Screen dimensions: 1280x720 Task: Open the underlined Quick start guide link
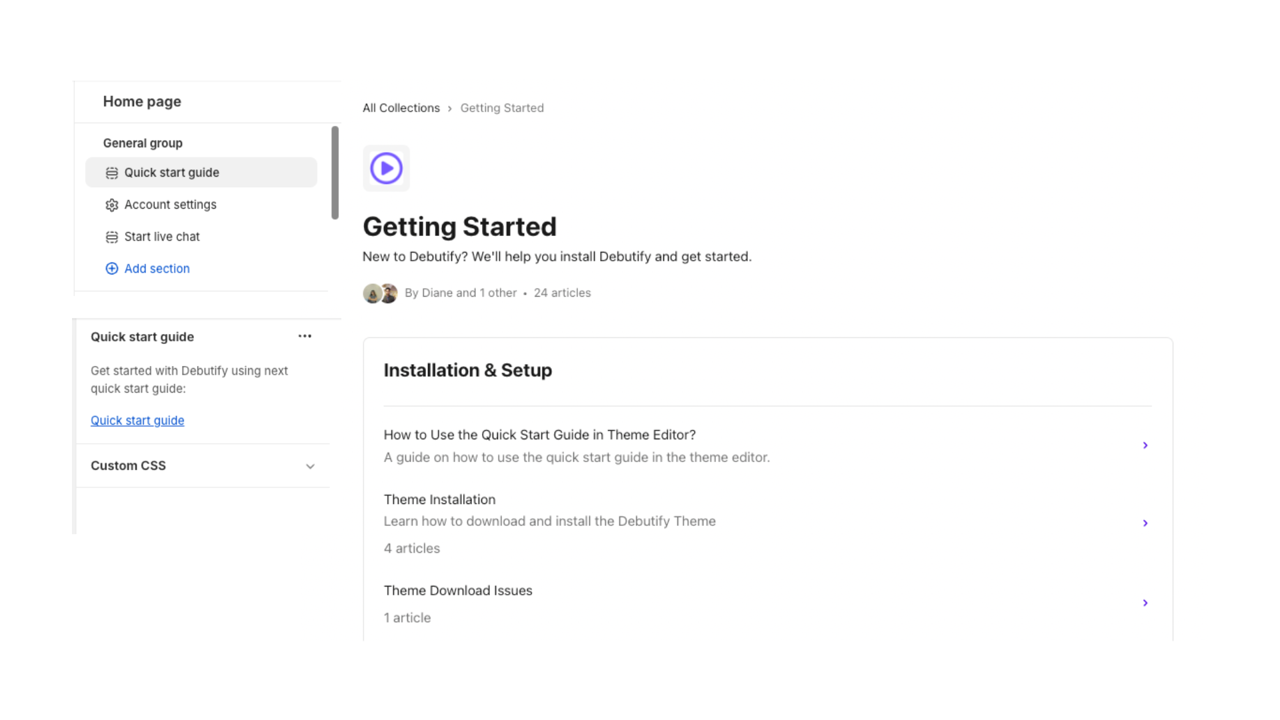coord(137,421)
